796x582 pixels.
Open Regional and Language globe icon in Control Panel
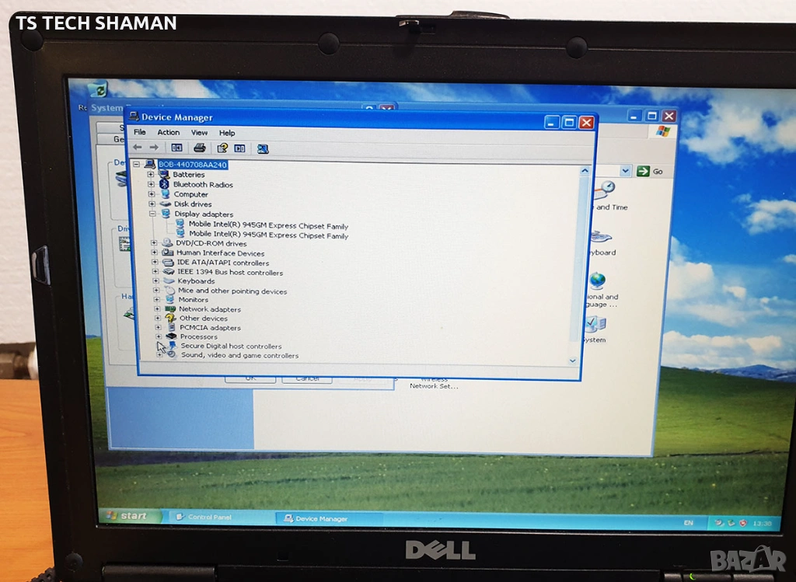tap(598, 281)
